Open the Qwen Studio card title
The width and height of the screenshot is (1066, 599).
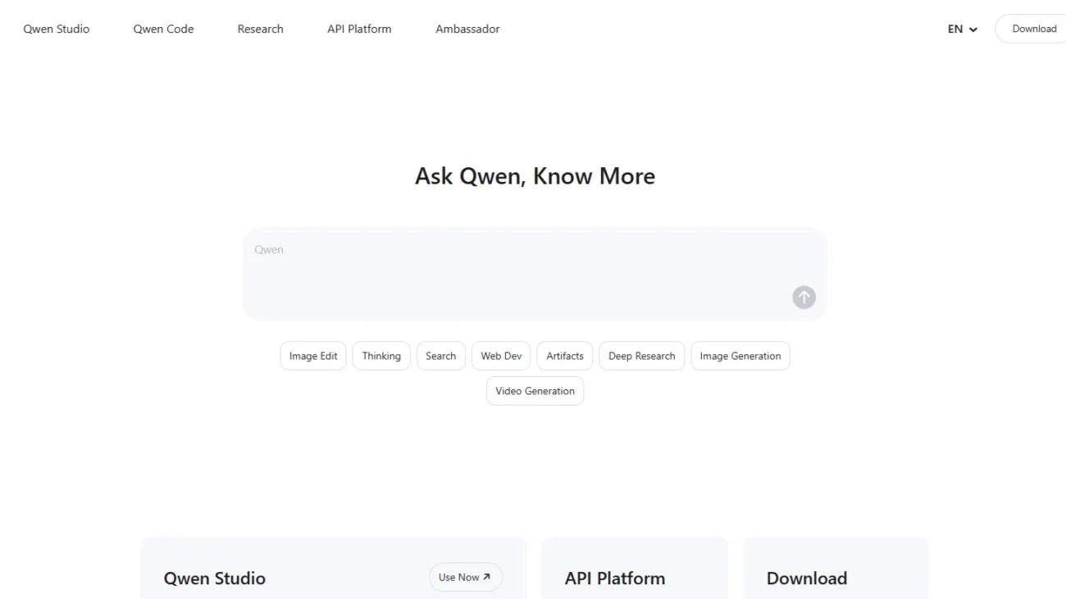[x=215, y=578]
